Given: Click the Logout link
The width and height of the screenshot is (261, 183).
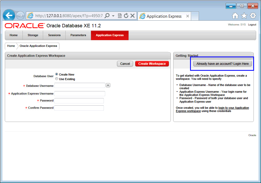Looking at the screenshot, I should coord(252,24).
